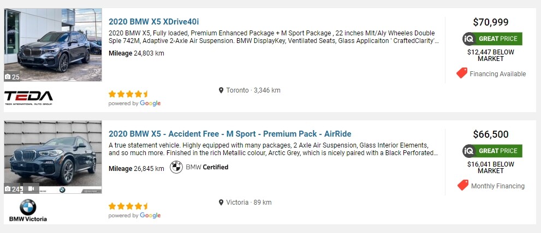Click the location pin icon next to Toronto
Image resolution: width=541 pixels, height=233 pixels.
[x=221, y=90]
